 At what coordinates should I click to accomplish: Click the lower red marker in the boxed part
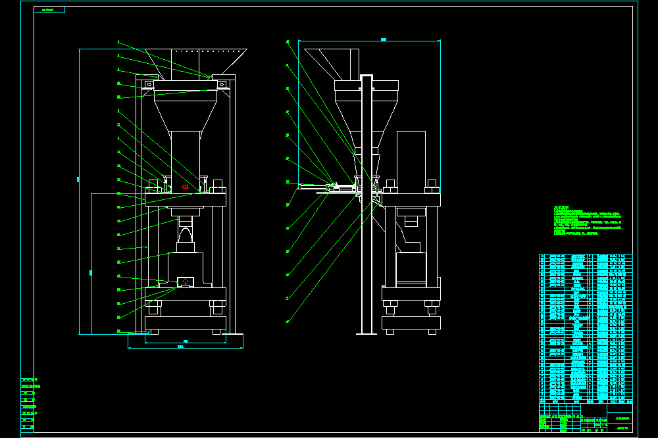click(186, 281)
